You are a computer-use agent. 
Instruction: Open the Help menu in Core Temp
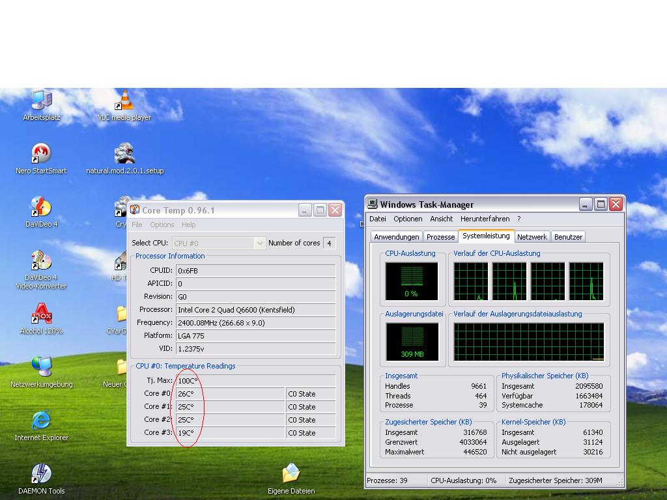pyautogui.click(x=188, y=225)
